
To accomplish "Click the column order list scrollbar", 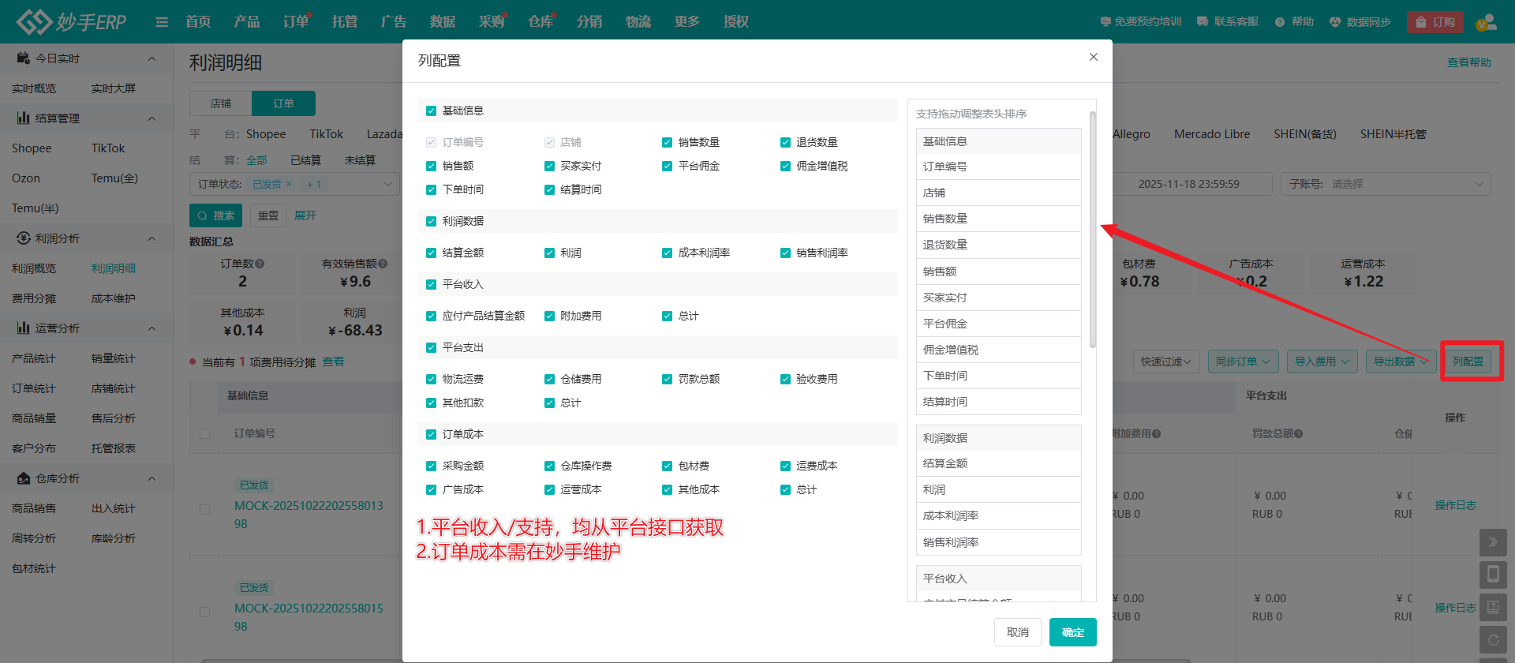I will click(1093, 229).
